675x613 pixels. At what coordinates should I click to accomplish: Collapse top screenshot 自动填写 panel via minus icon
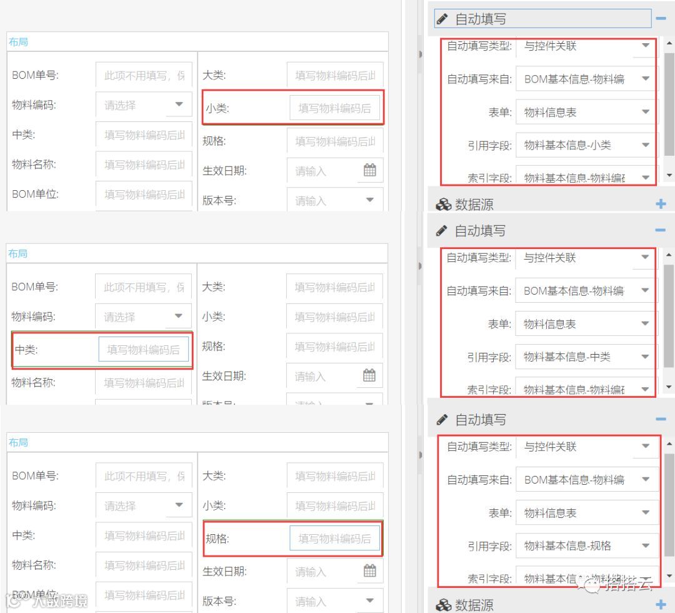coord(661,19)
